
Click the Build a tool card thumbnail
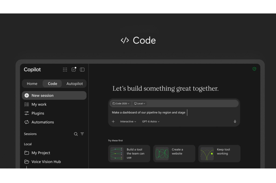117,154
